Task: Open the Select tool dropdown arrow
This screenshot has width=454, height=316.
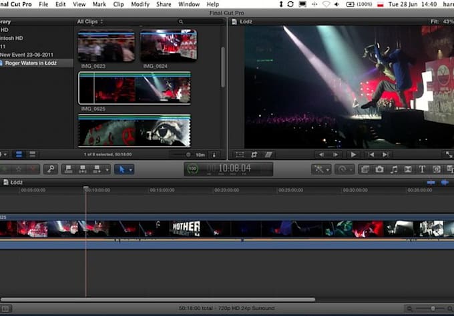Action: pyautogui.click(x=131, y=169)
